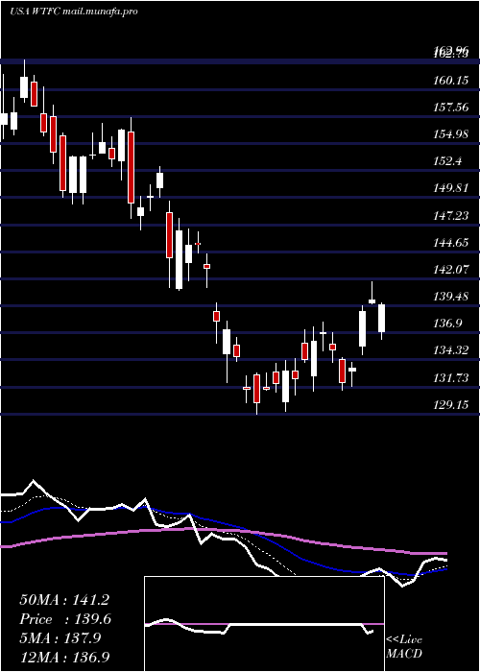Click the 131.73 price axis label
Image resolution: width=480 pixels, height=672 pixels.
(x=449, y=377)
